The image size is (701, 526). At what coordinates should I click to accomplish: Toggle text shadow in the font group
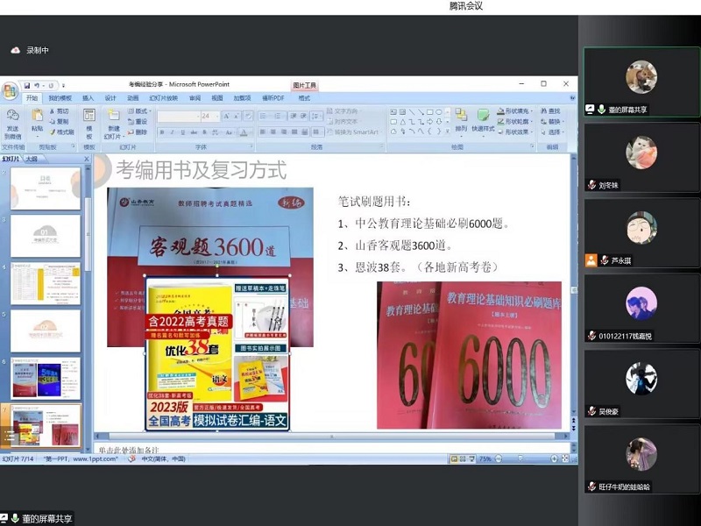(204, 132)
